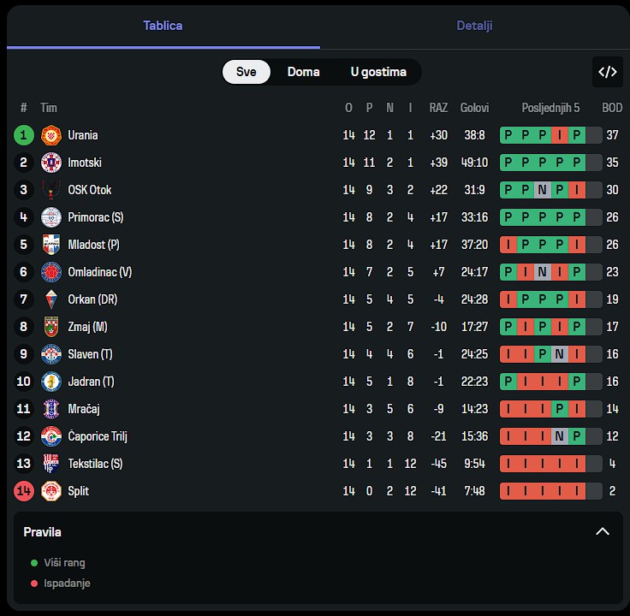Sort by the BOD column header
Viewport: 630px width, 616px height.
click(x=612, y=108)
